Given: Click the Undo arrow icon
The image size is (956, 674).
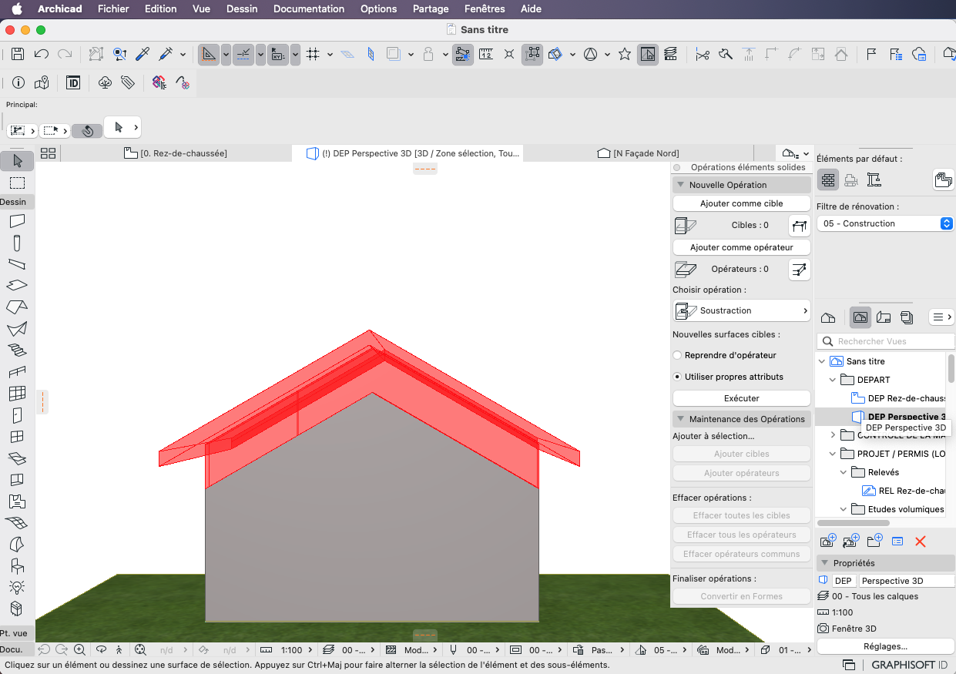Looking at the screenshot, I should point(42,54).
